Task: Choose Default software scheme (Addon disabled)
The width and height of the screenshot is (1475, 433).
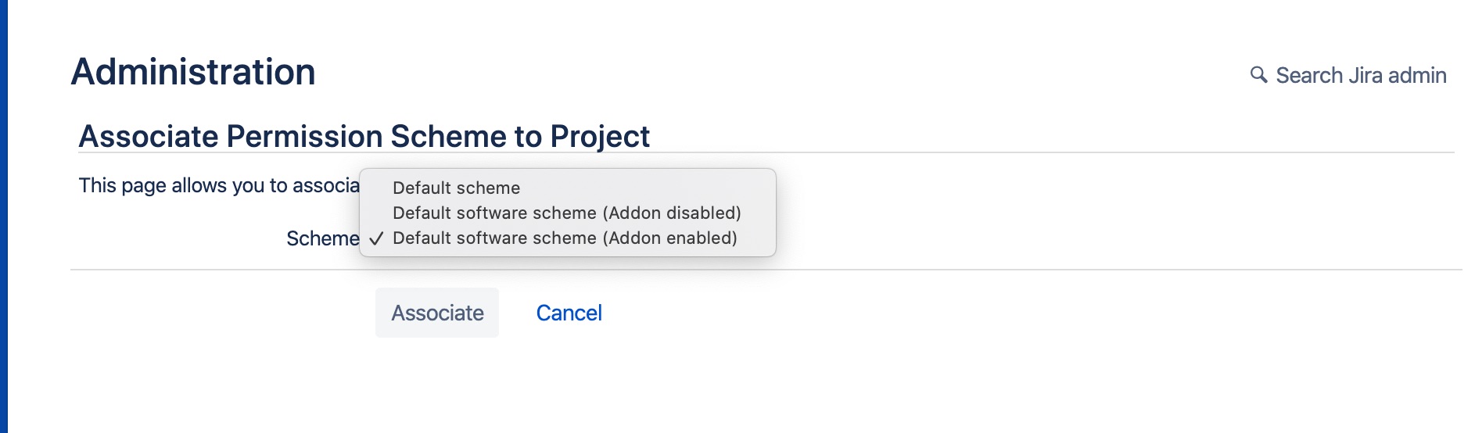Action: (x=566, y=213)
